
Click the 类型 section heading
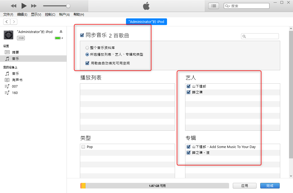[86, 138]
